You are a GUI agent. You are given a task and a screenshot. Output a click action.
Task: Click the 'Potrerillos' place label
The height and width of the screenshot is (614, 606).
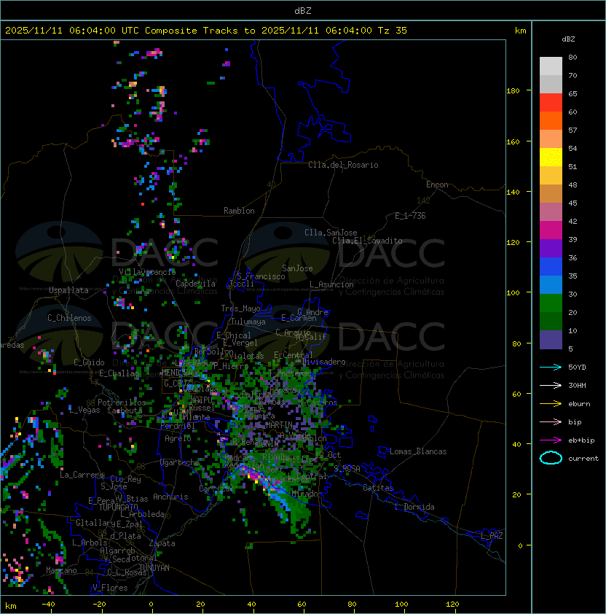tap(122, 403)
